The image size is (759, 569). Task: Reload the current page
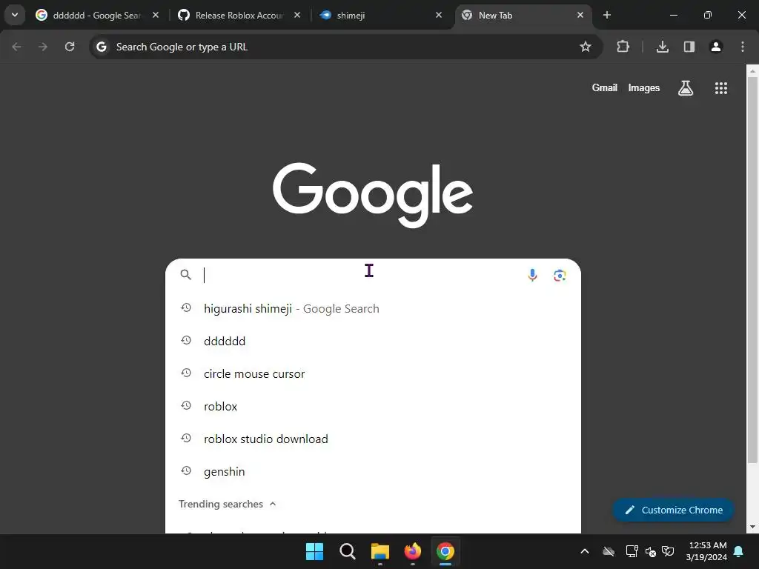tap(70, 47)
